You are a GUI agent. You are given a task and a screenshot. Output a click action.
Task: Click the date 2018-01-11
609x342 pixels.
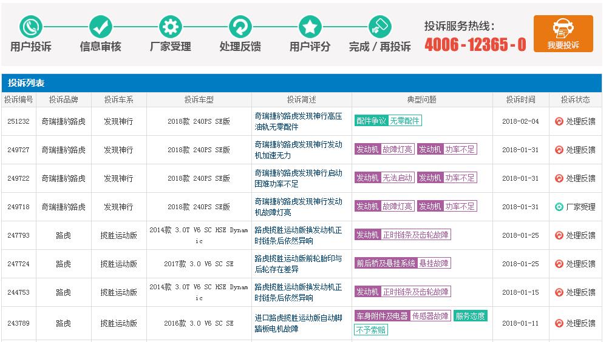[x=520, y=323]
